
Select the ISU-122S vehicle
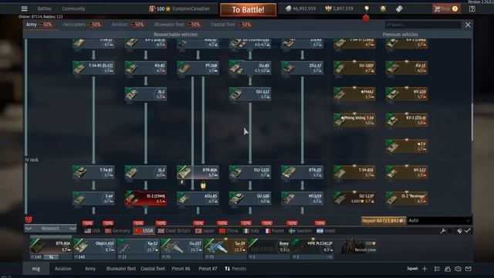pyautogui.click(x=250, y=172)
